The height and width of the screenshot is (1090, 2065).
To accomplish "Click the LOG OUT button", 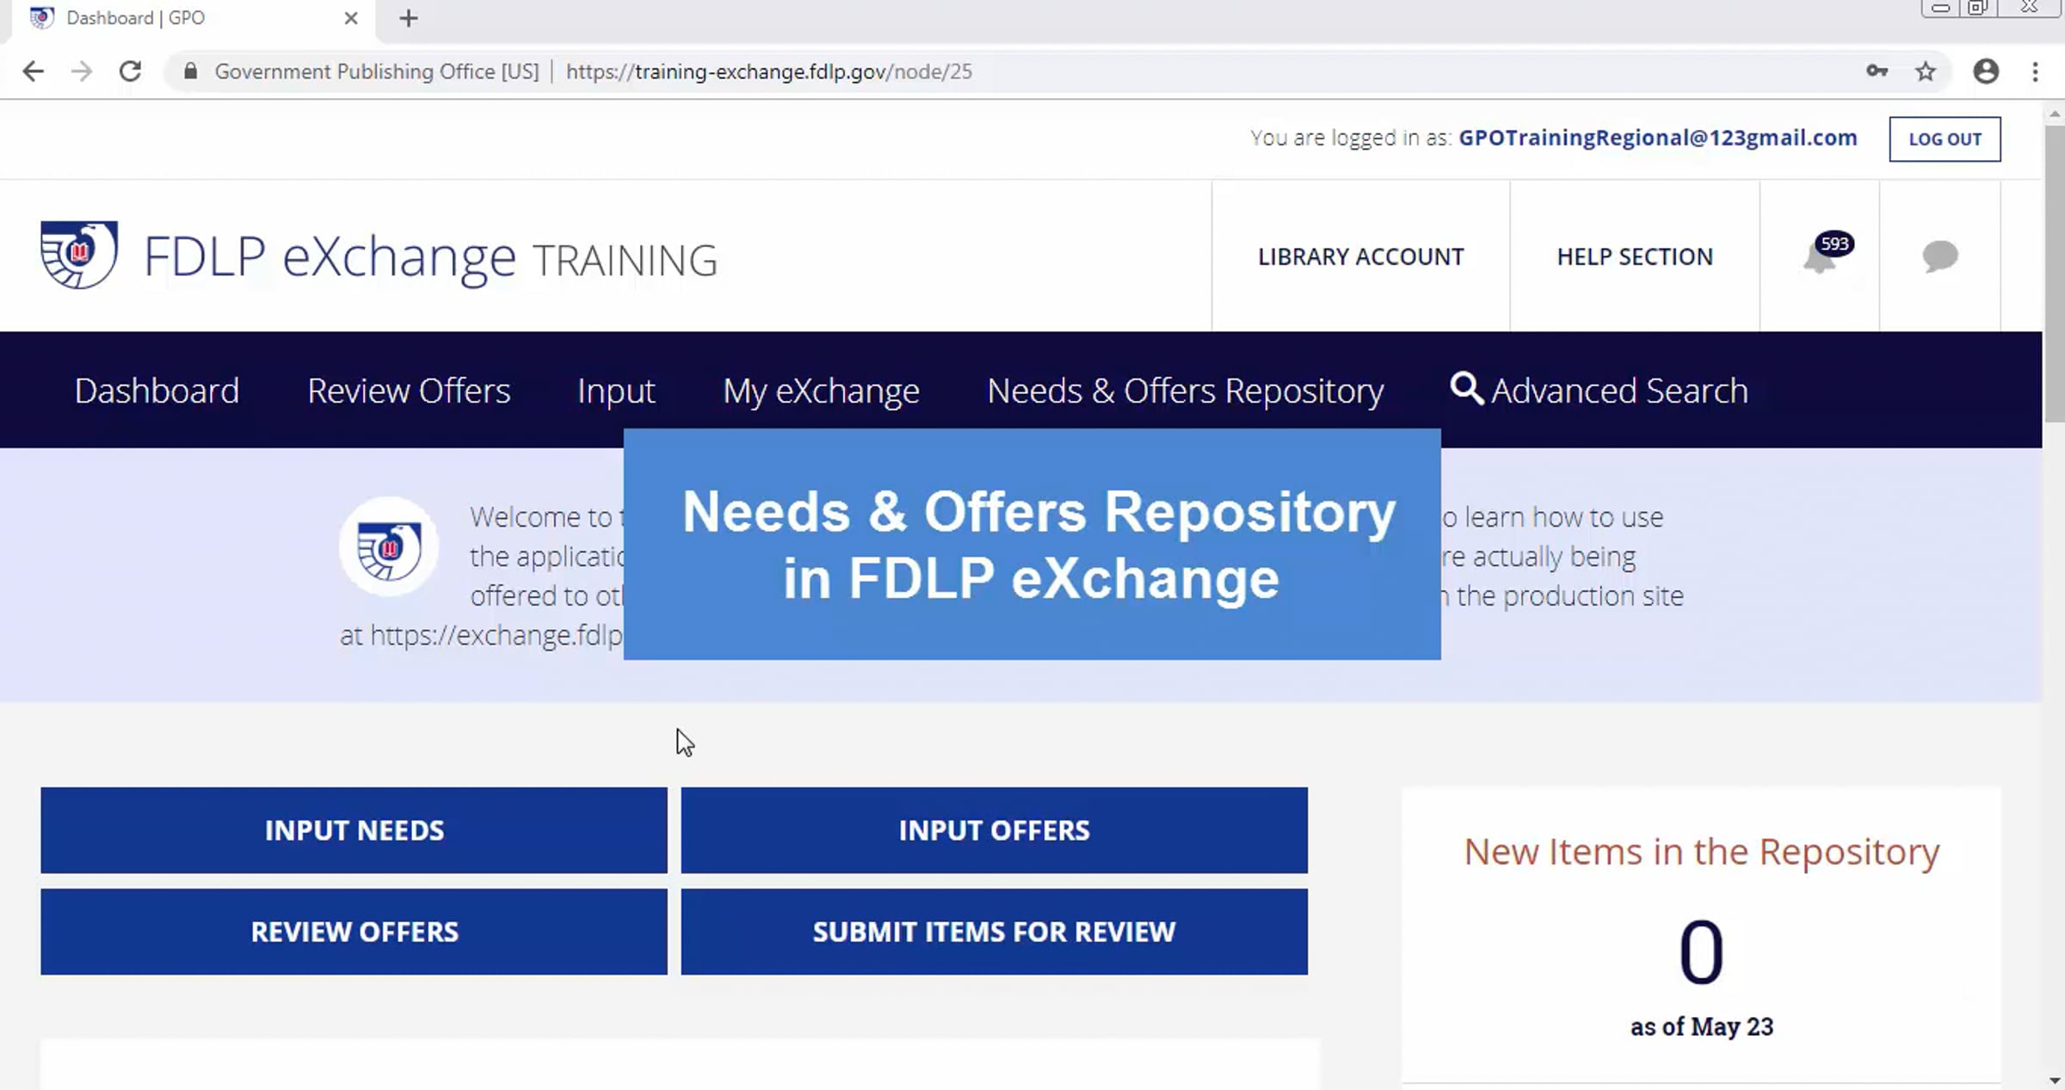I will [1945, 139].
